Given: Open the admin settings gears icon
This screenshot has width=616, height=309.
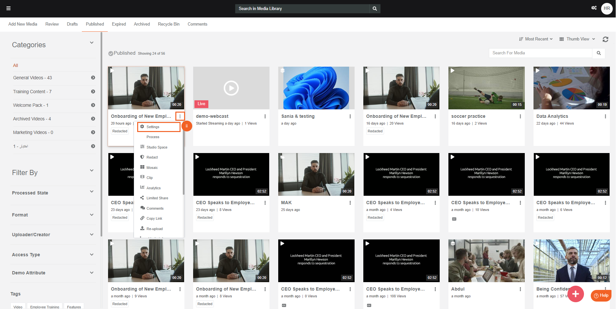Looking at the screenshot, I should point(594,8).
